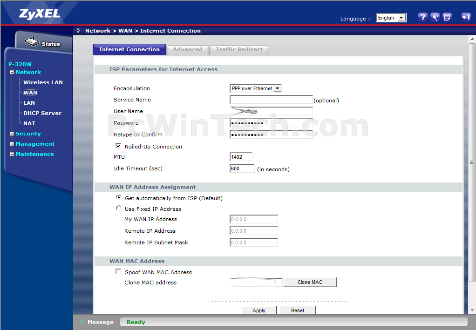
Task: Click the Service Name input field
Action: coord(271,100)
